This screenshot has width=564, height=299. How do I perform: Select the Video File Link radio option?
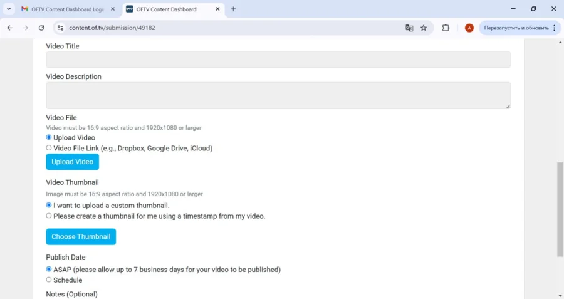(49, 148)
